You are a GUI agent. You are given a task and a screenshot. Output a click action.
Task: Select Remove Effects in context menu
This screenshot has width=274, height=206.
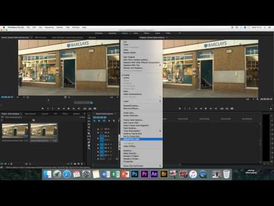pos(142,108)
